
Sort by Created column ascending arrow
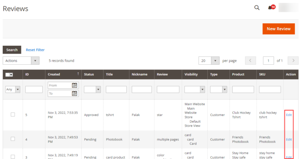click(x=78, y=74)
